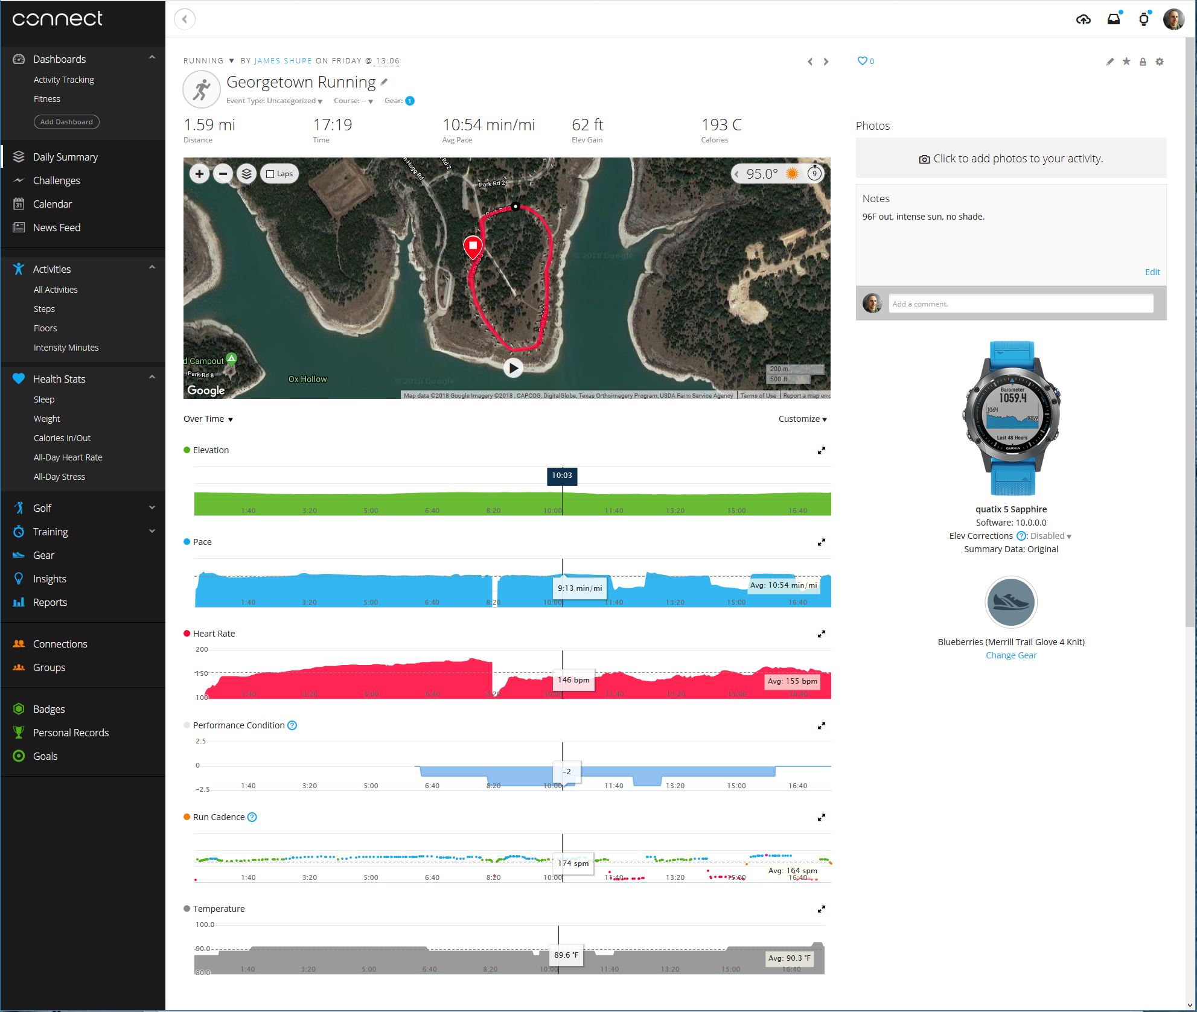Open the Customize dropdown
Viewport: 1197px width, 1012px height.
802,419
